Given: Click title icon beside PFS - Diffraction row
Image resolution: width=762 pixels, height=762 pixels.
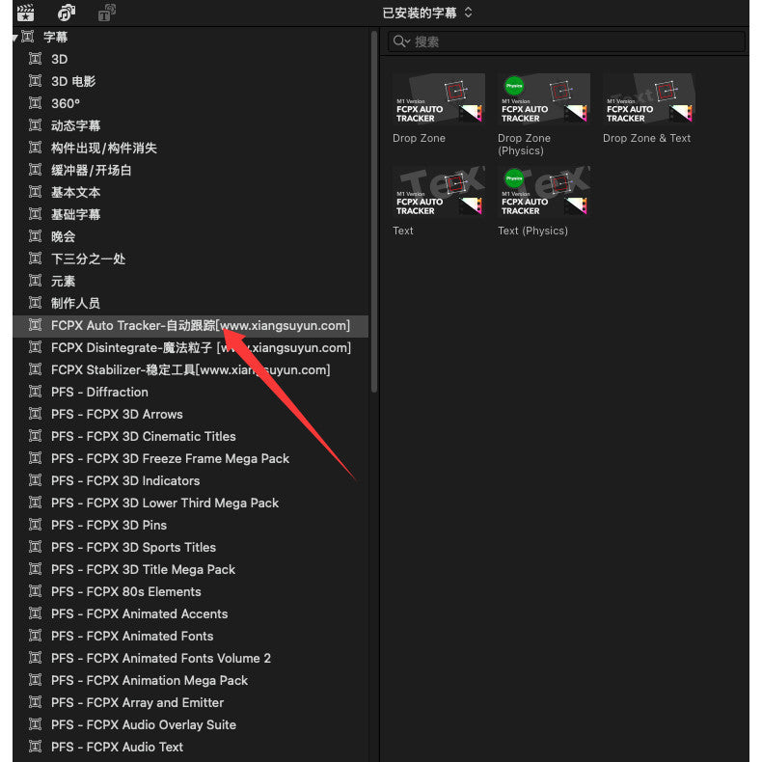Looking at the screenshot, I should (35, 392).
